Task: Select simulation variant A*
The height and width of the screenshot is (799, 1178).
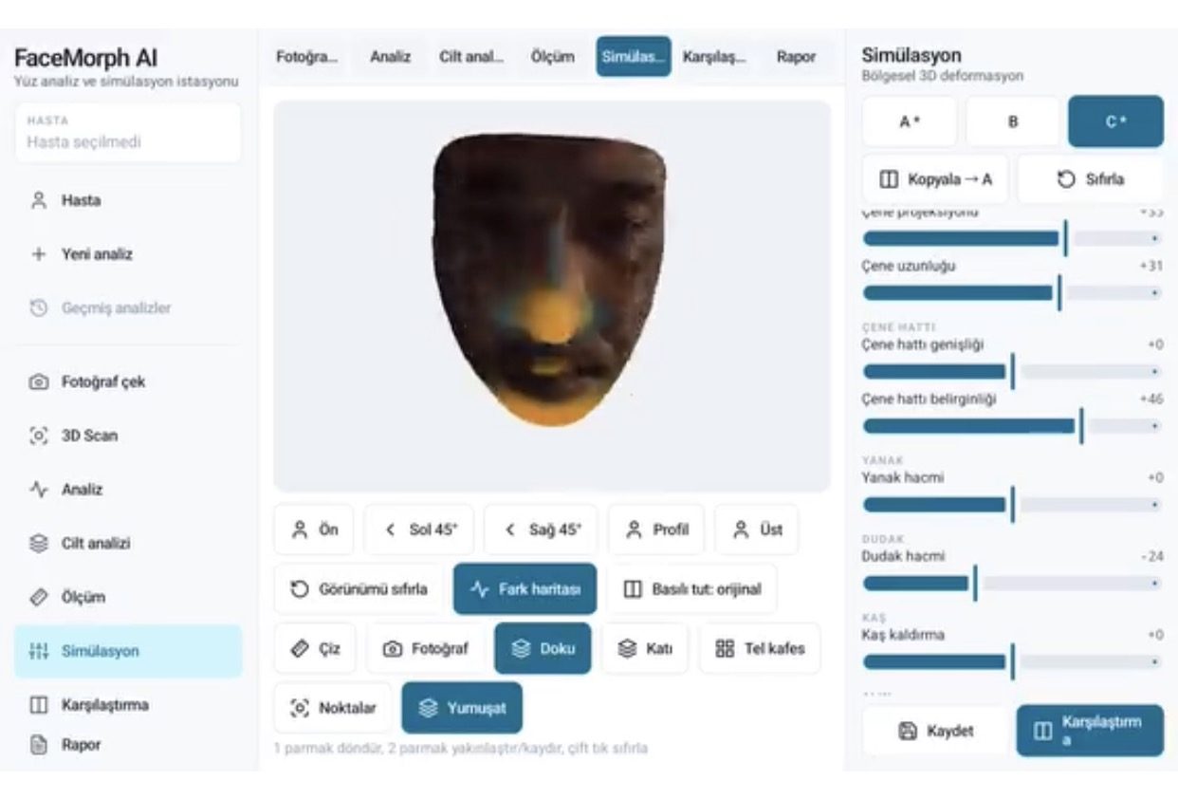Action: click(910, 121)
